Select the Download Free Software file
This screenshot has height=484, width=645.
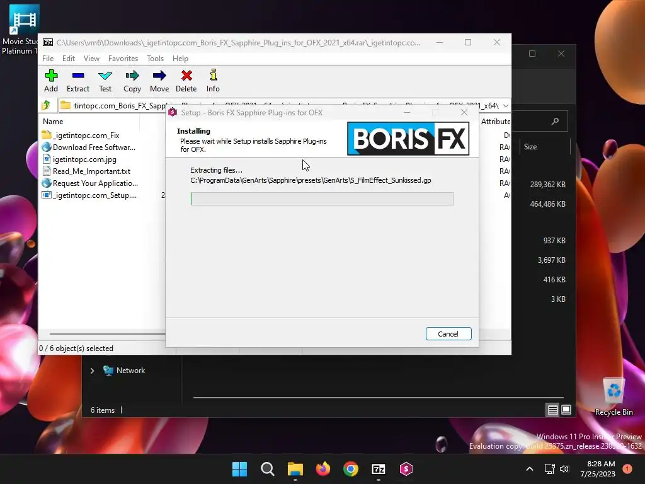click(x=88, y=147)
